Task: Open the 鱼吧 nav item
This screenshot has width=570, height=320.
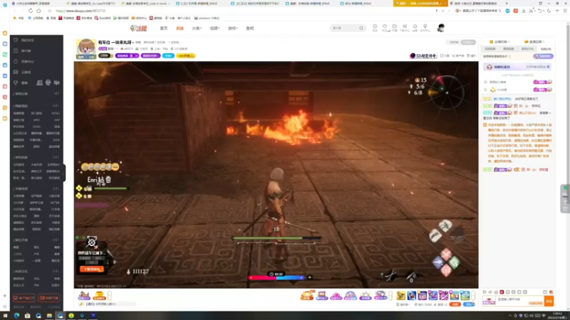Action: click(250, 28)
